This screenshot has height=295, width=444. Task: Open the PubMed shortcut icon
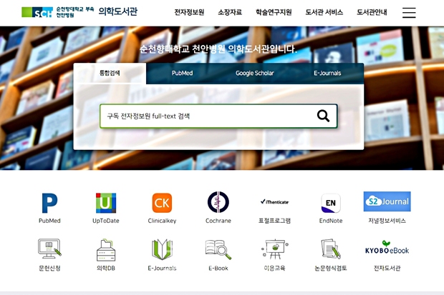49,203
